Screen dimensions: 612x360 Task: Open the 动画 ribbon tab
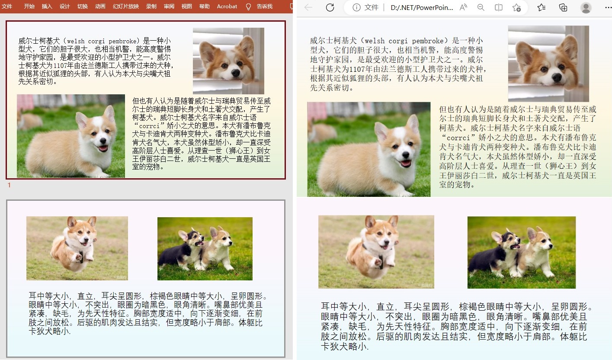(x=100, y=6)
